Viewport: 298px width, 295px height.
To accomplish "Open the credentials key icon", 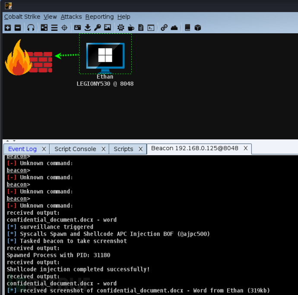I will (98, 28).
